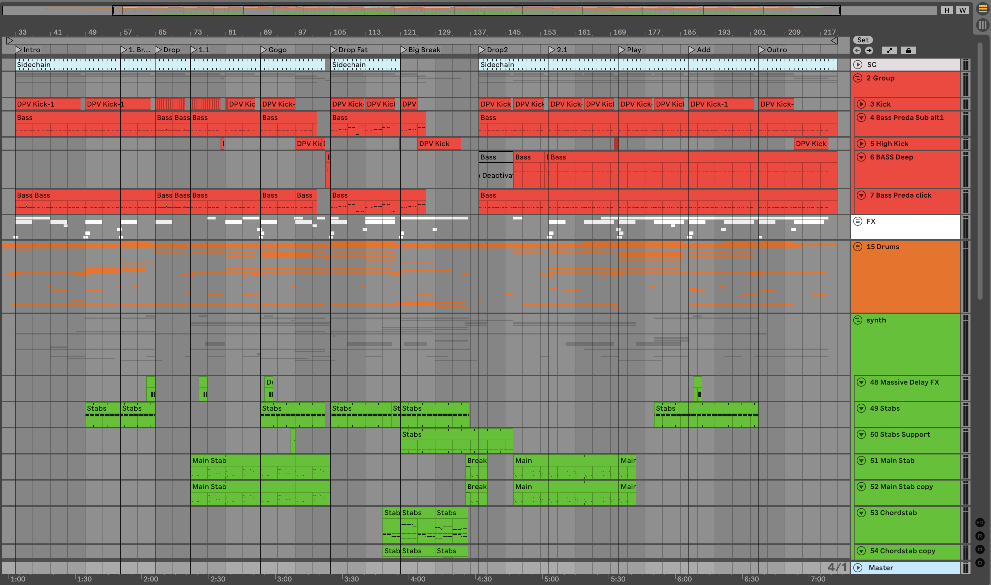Switch to Arrangement view selector icon
The width and height of the screenshot is (991, 585).
pyautogui.click(x=982, y=9)
